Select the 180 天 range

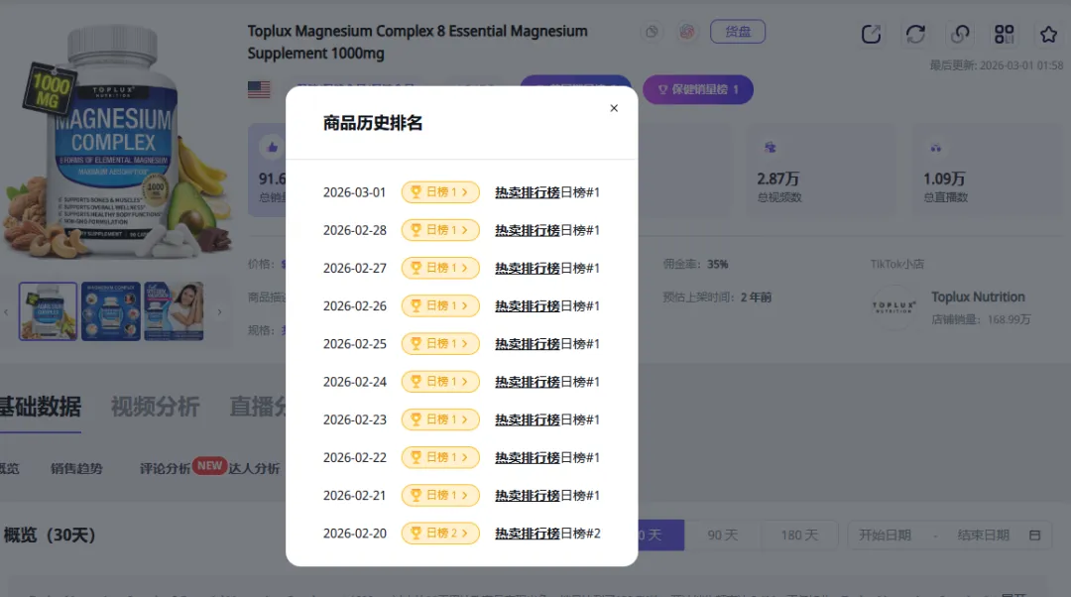click(799, 535)
